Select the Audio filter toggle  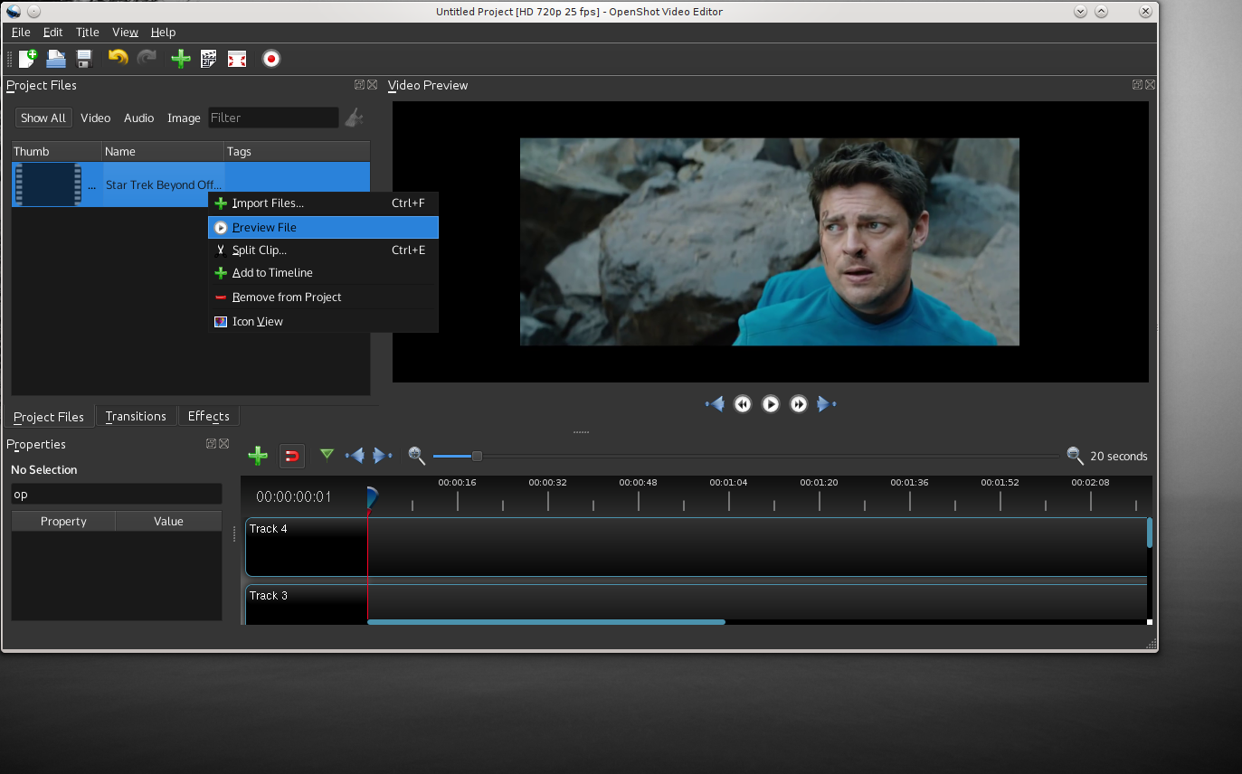coord(138,118)
